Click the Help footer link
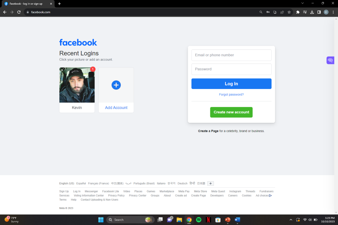The image size is (338, 225). click(x=74, y=200)
